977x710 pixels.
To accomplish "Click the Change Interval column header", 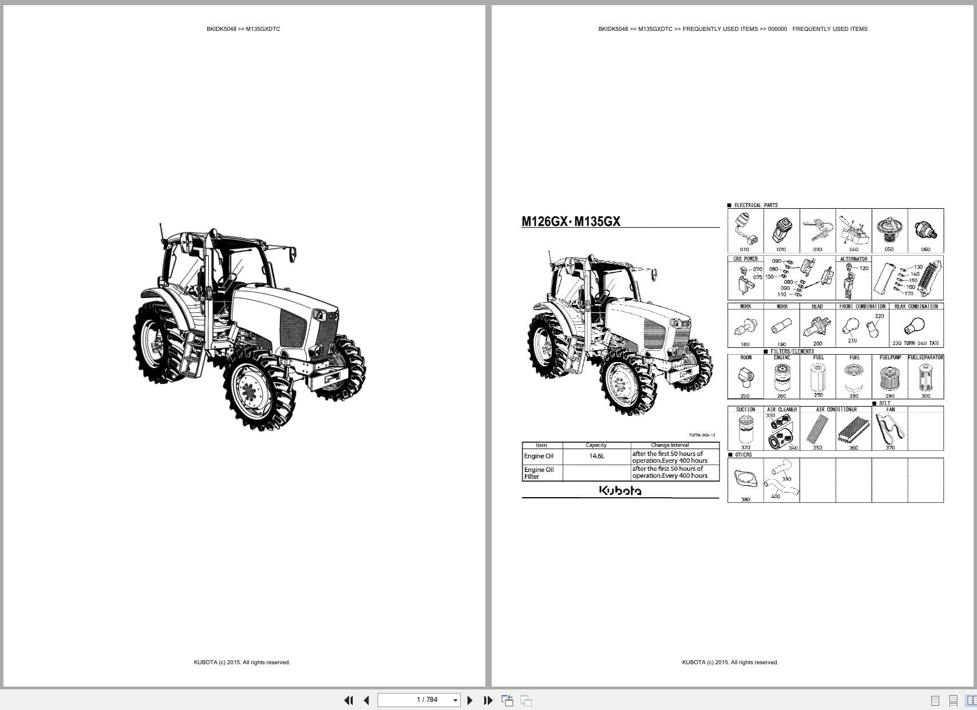I will [670, 445].
